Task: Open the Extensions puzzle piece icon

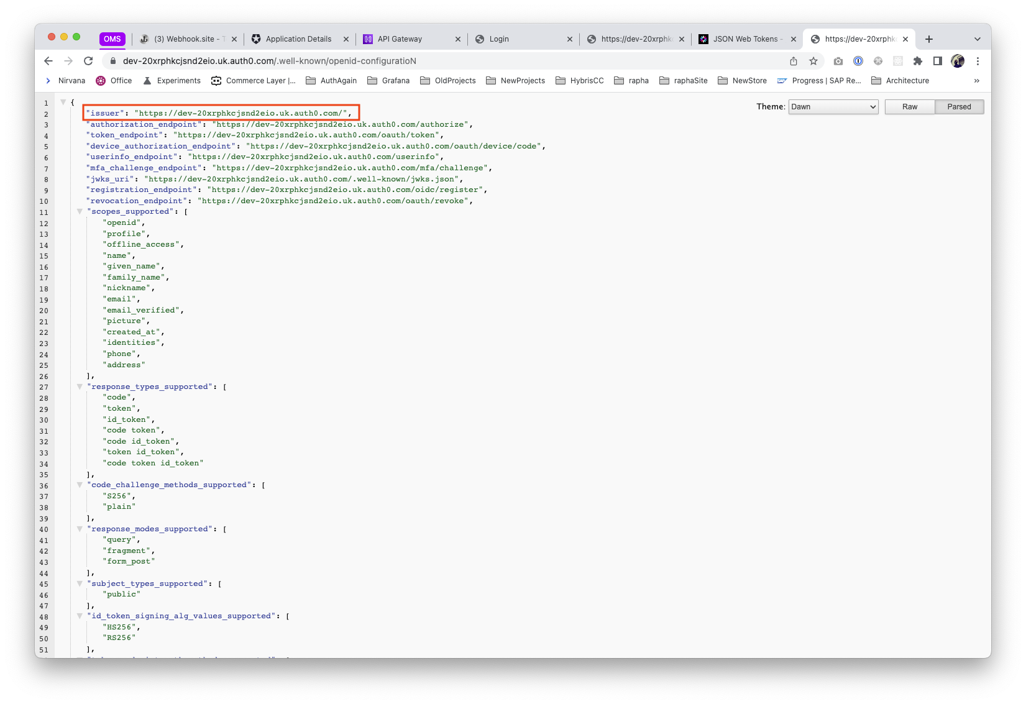Action: (x=917, y=61)
